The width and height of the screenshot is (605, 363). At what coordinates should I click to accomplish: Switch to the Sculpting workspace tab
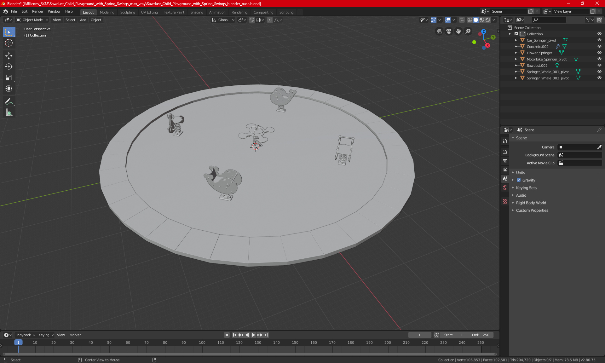127,12
